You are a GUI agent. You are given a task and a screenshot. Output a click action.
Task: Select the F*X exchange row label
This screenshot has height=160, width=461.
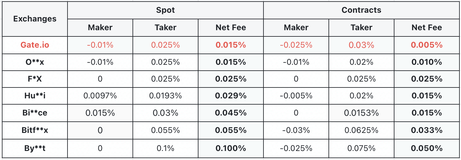(35, 79)
